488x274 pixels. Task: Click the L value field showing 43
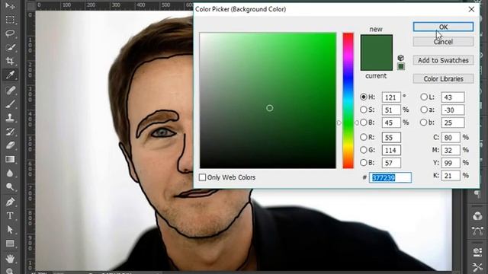pyautogui.click(x=453, y=97)
